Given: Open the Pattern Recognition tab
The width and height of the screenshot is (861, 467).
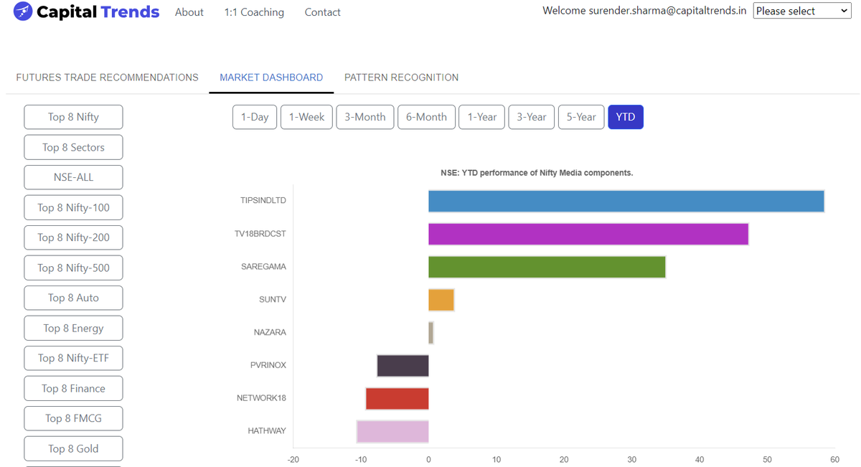Looking at the screenshot, I should pyautogui.click(x=401, y=77).
